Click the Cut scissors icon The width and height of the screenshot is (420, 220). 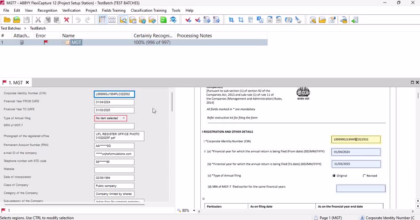tap(38, 20)
